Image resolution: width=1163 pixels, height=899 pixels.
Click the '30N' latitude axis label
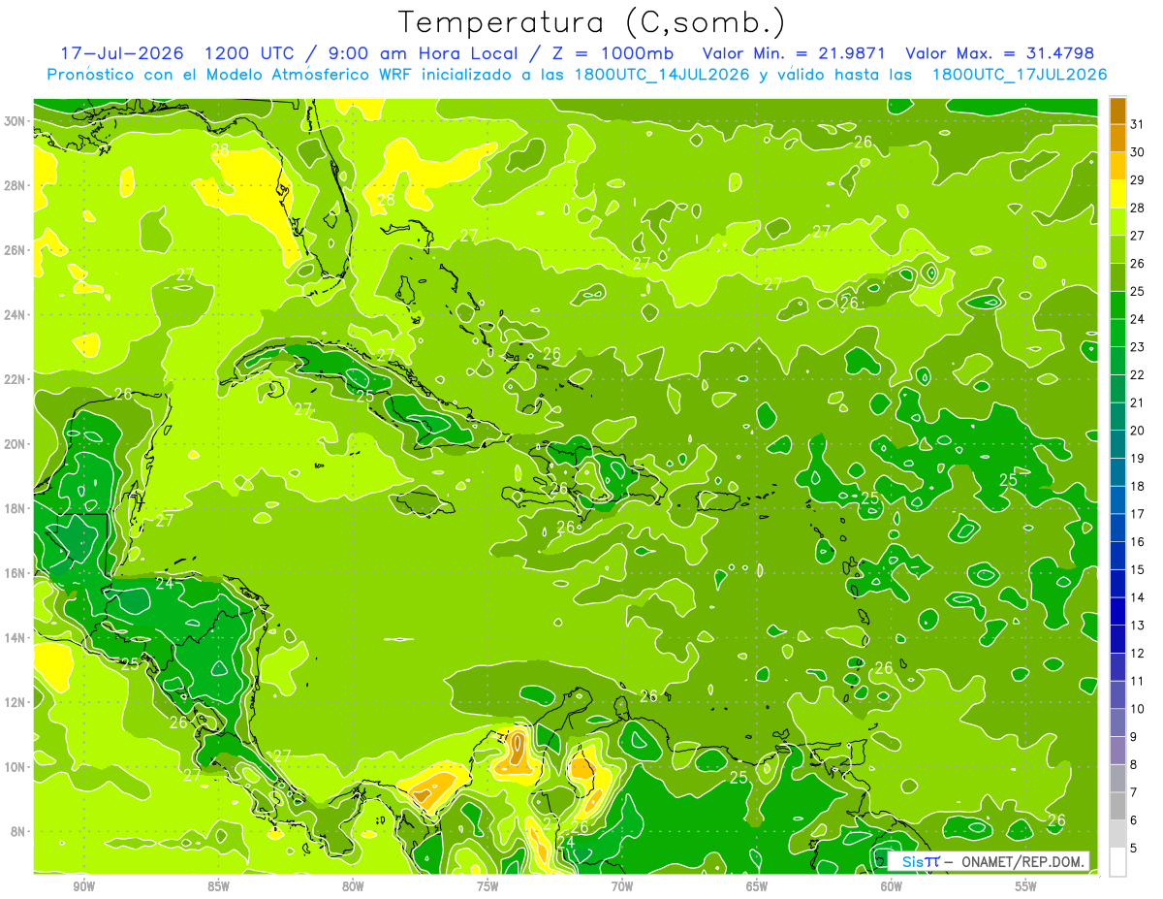tap(16, 121)
